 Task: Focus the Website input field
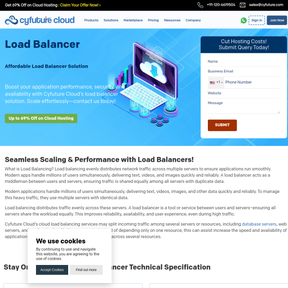(243, 93)
